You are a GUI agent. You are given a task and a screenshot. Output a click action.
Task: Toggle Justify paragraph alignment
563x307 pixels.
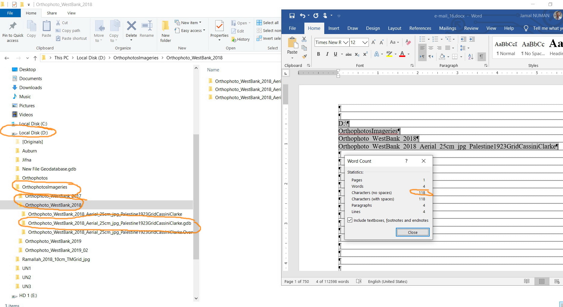coord(448,48)
